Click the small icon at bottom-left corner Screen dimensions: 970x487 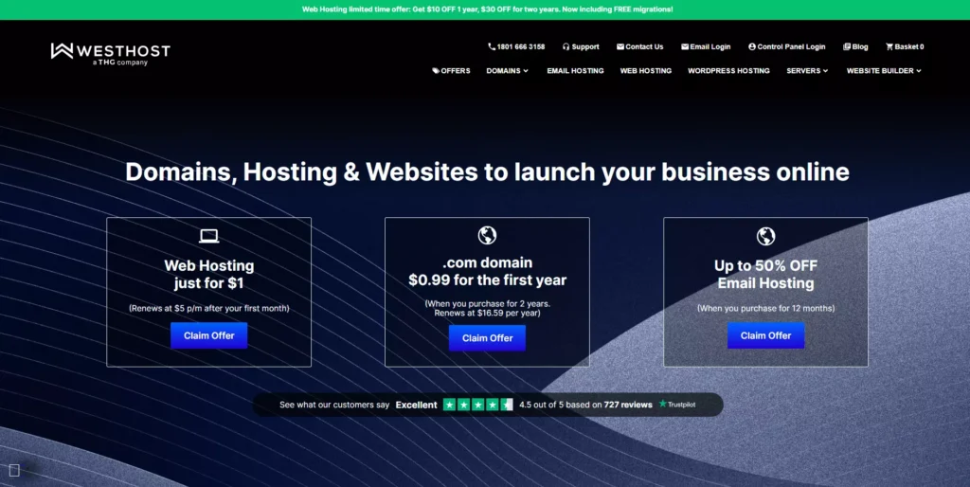(15, 470)
